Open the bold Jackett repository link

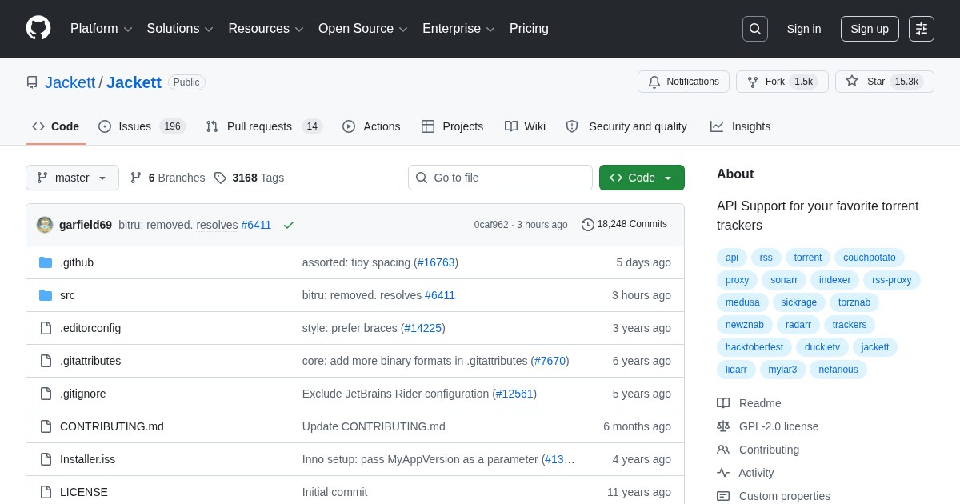coord(134,82)
